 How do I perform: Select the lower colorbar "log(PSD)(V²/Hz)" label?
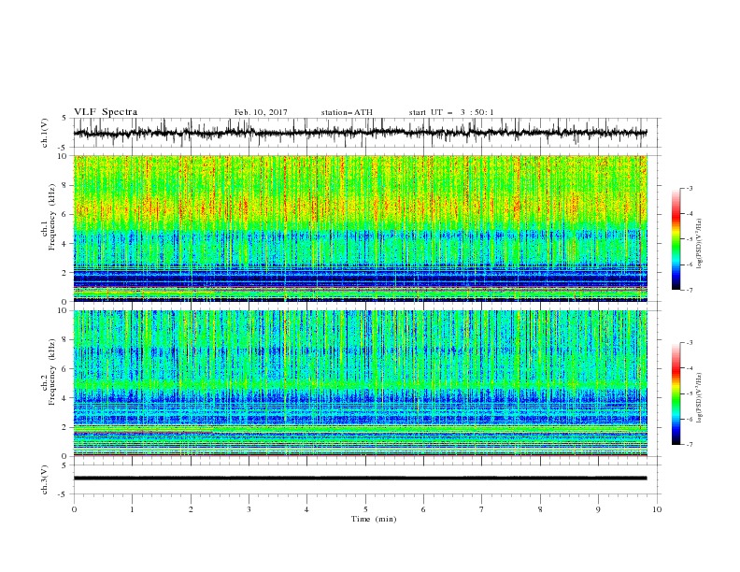699,397
